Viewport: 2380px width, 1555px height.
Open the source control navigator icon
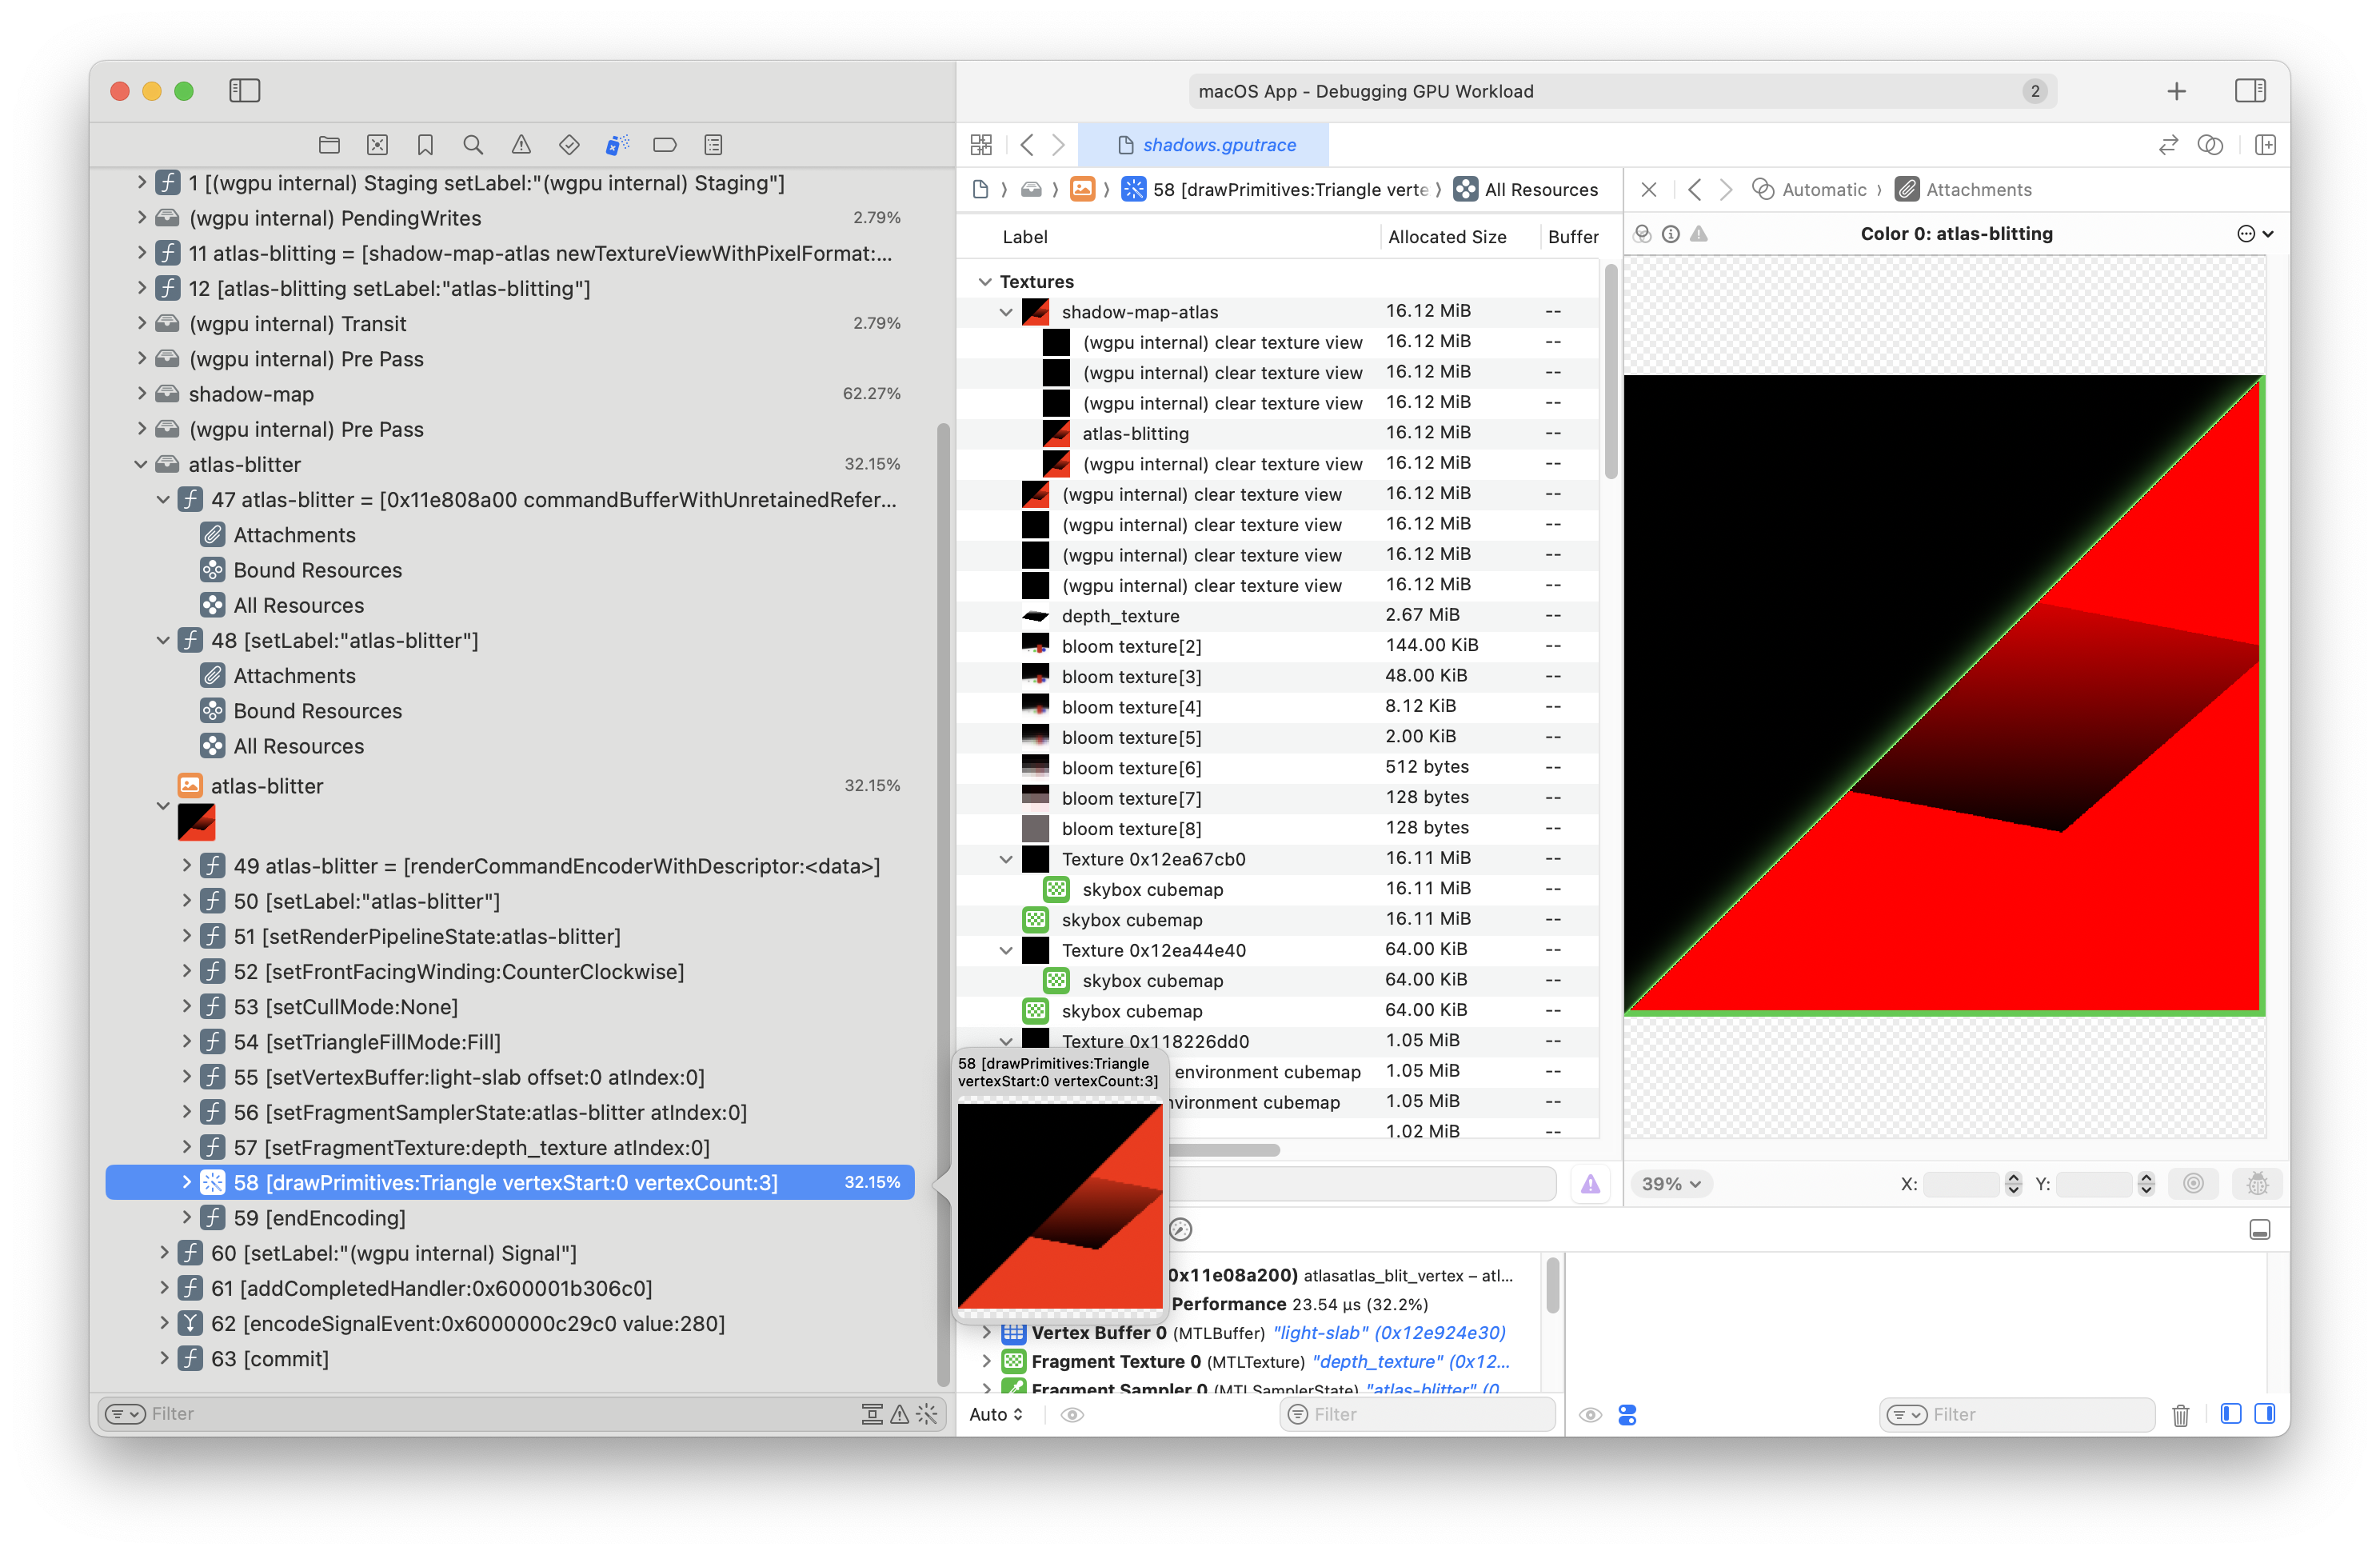[x=377, y=145]
